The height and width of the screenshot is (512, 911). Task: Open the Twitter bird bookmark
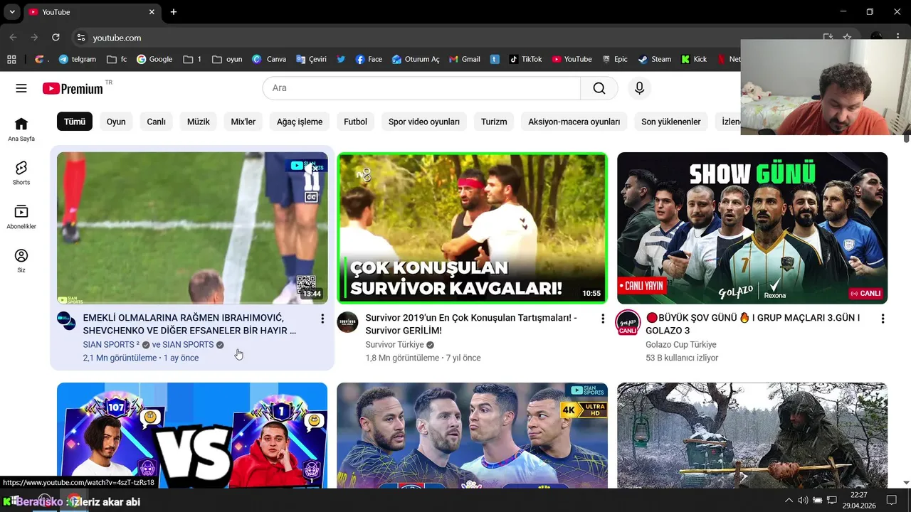click(x=342, y=59)
